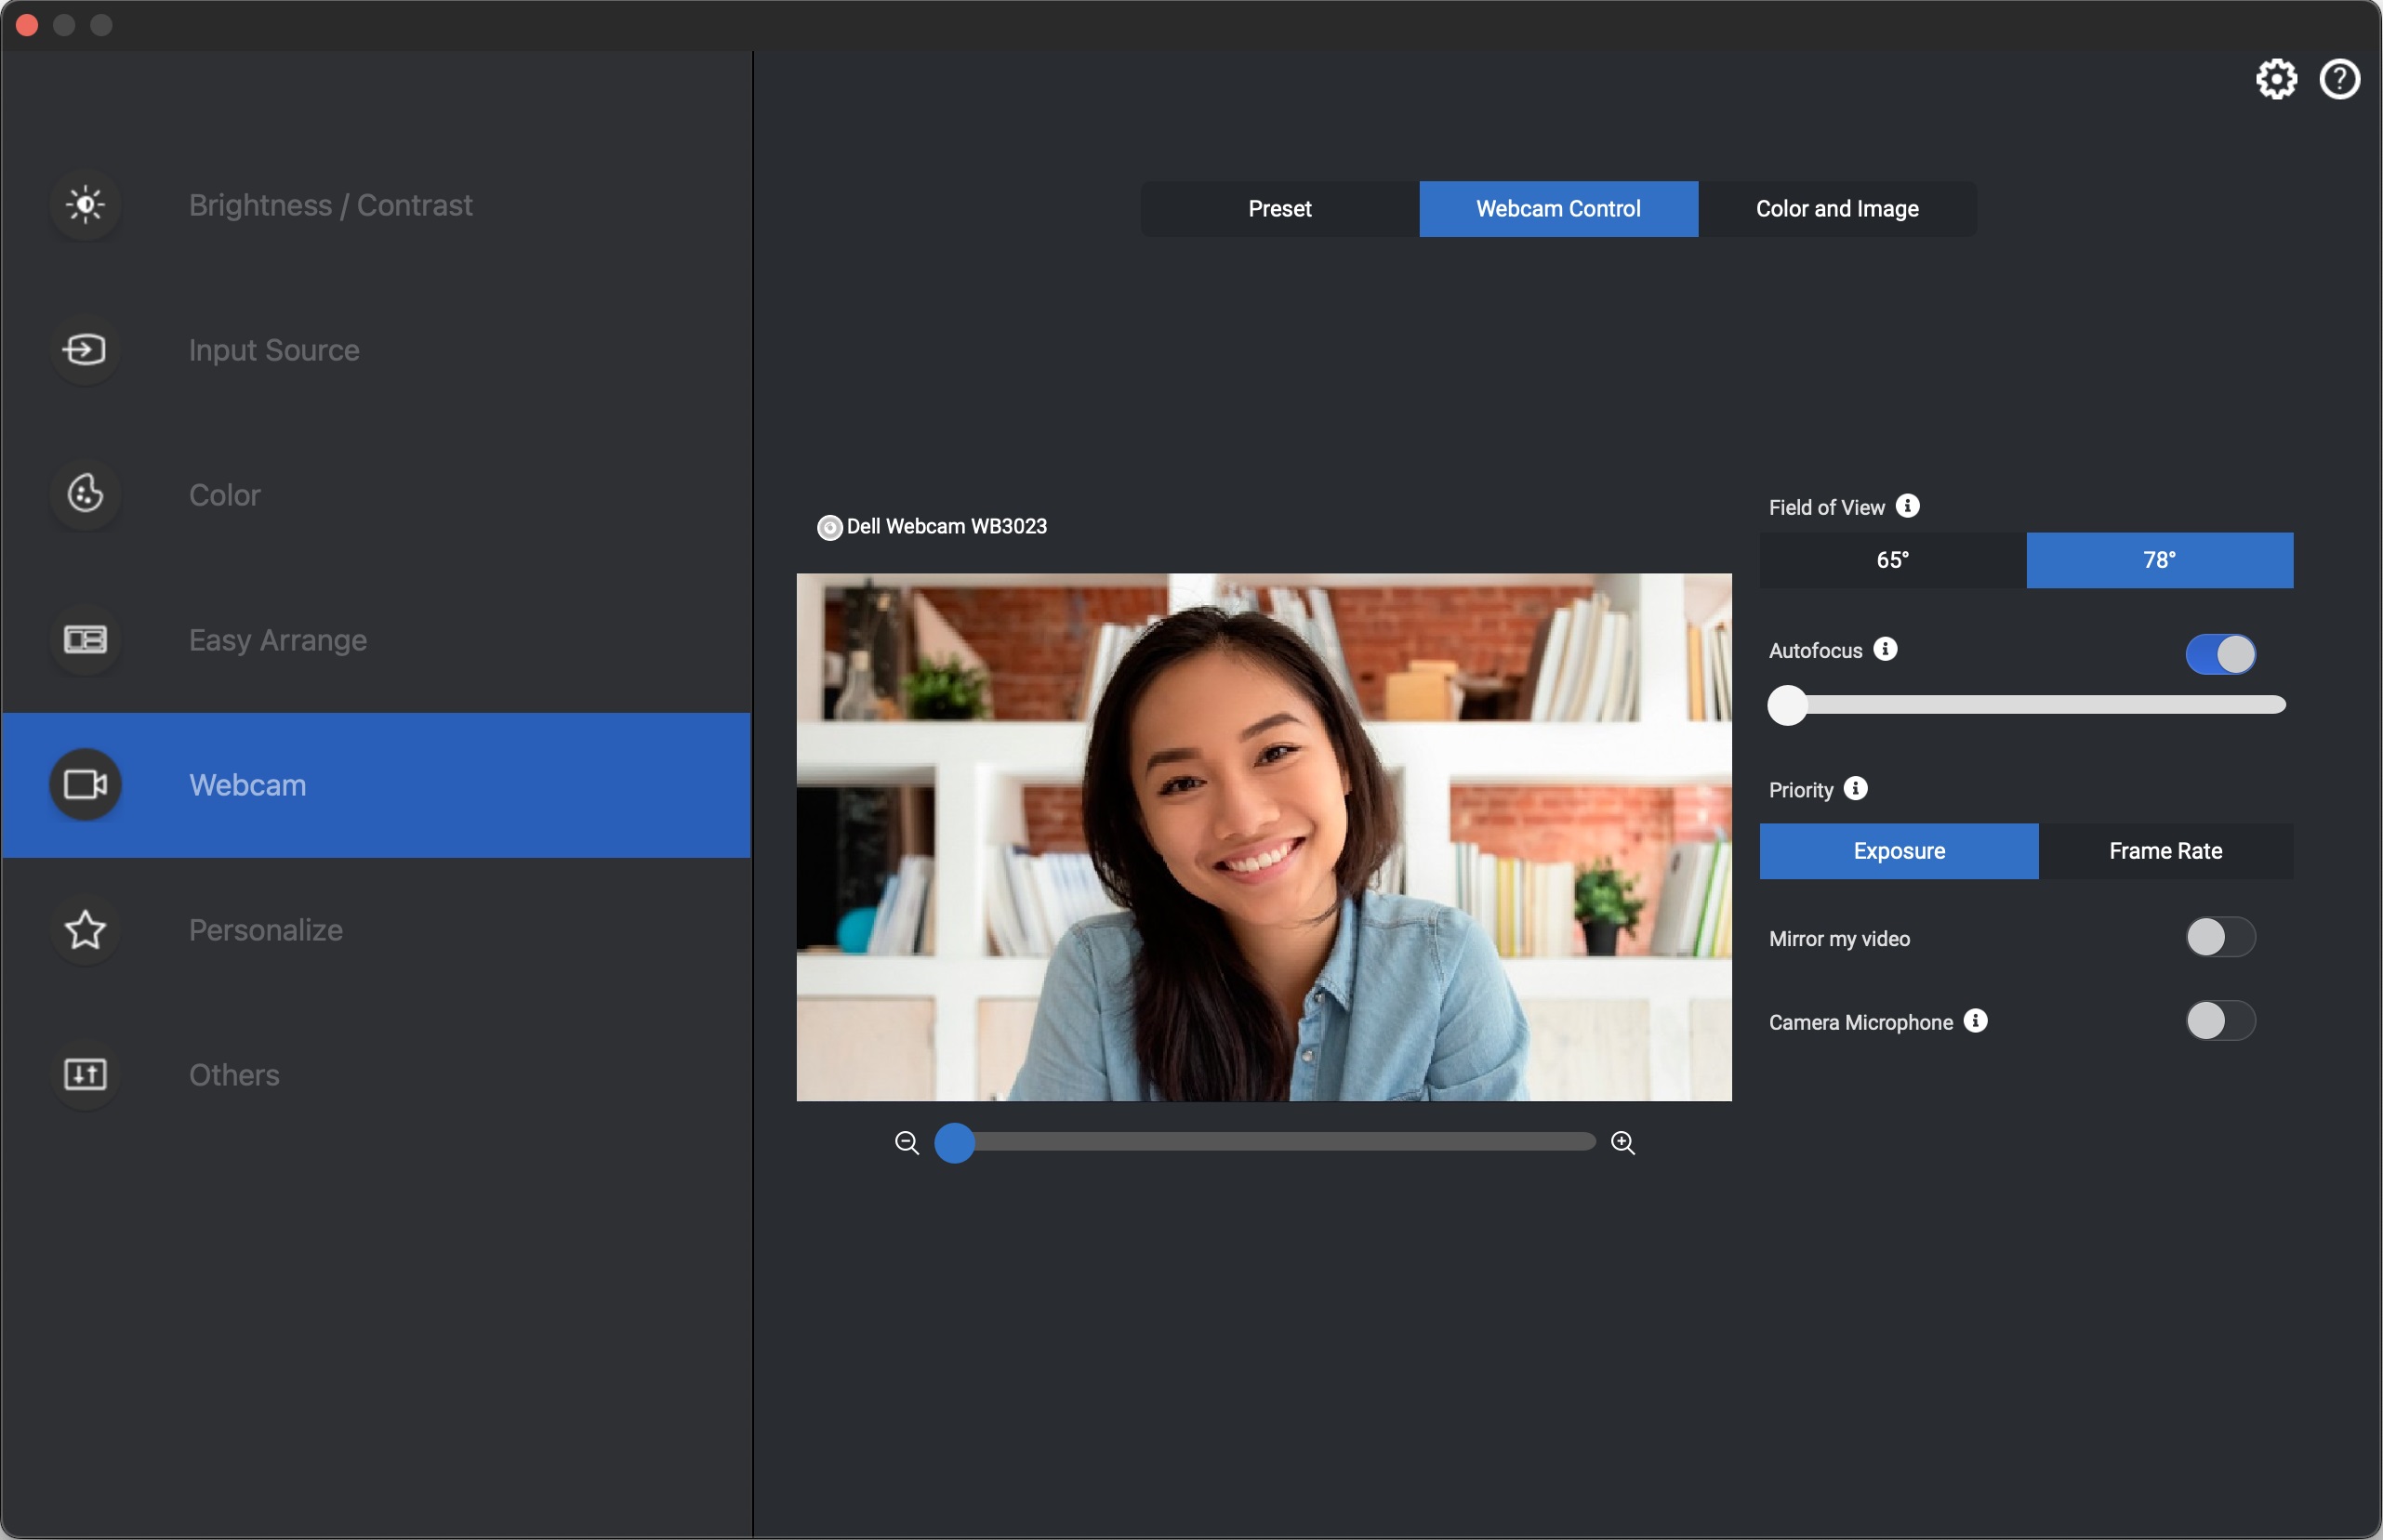Select Frame Rate priority button
The image size is (2383, 1540).
pos(2165,850)
